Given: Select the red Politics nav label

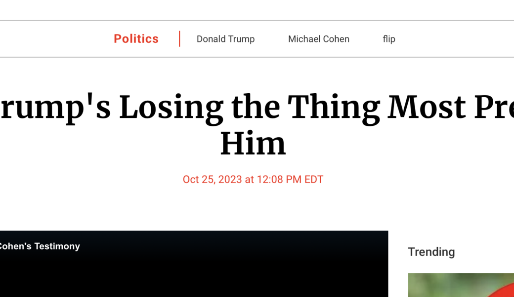Looking at the screenshot, I should point(136,38).
